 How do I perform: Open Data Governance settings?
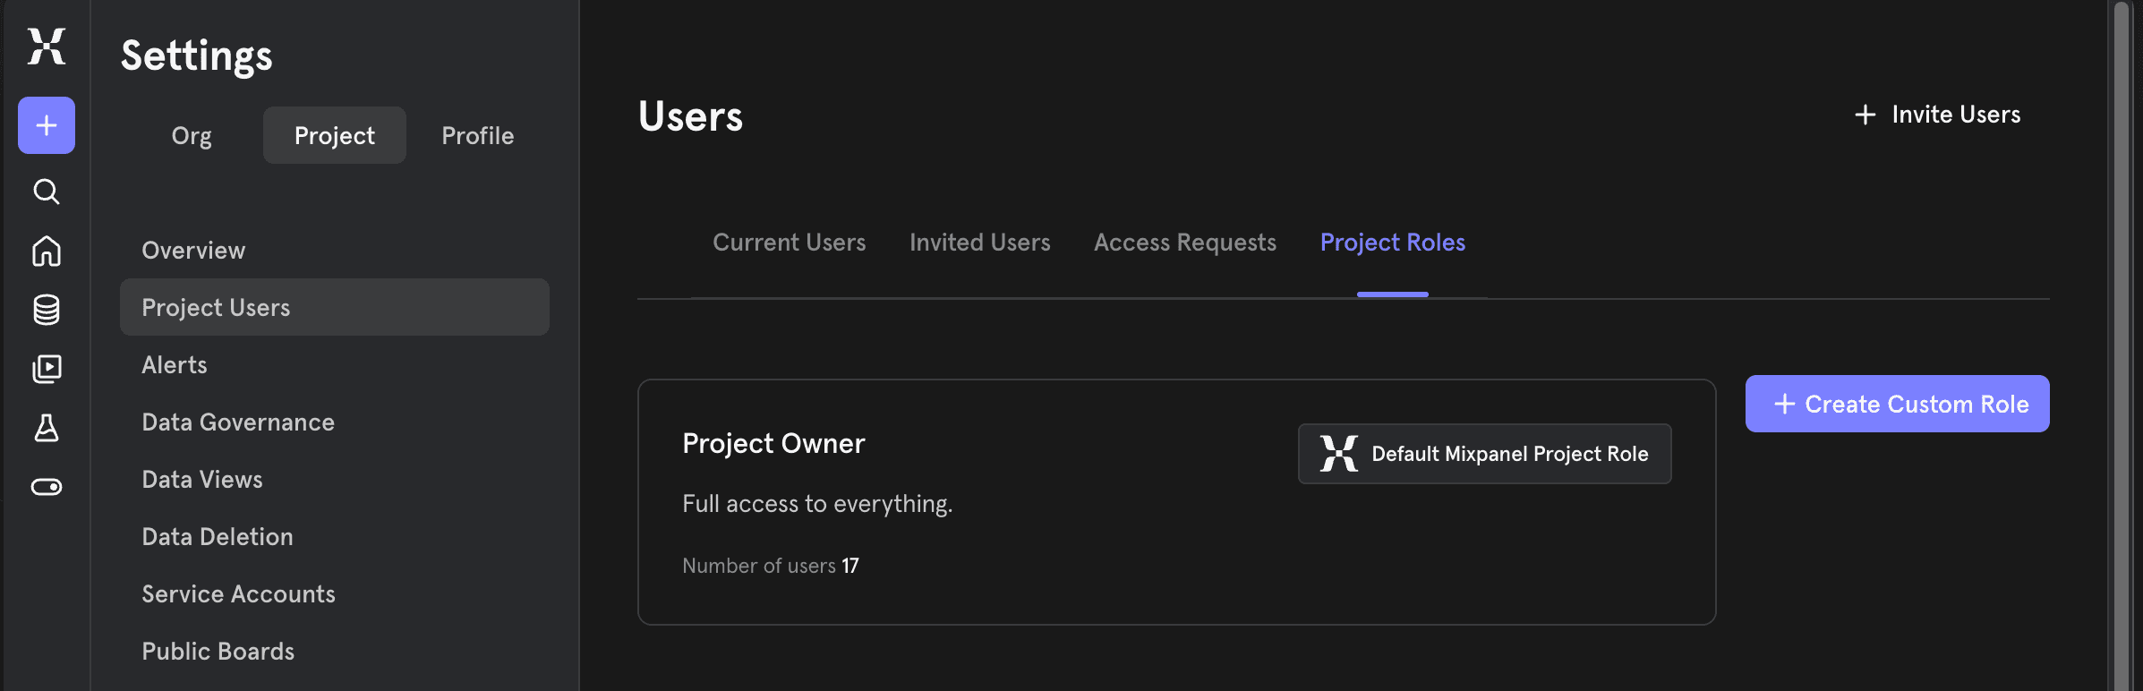point(238,422)
